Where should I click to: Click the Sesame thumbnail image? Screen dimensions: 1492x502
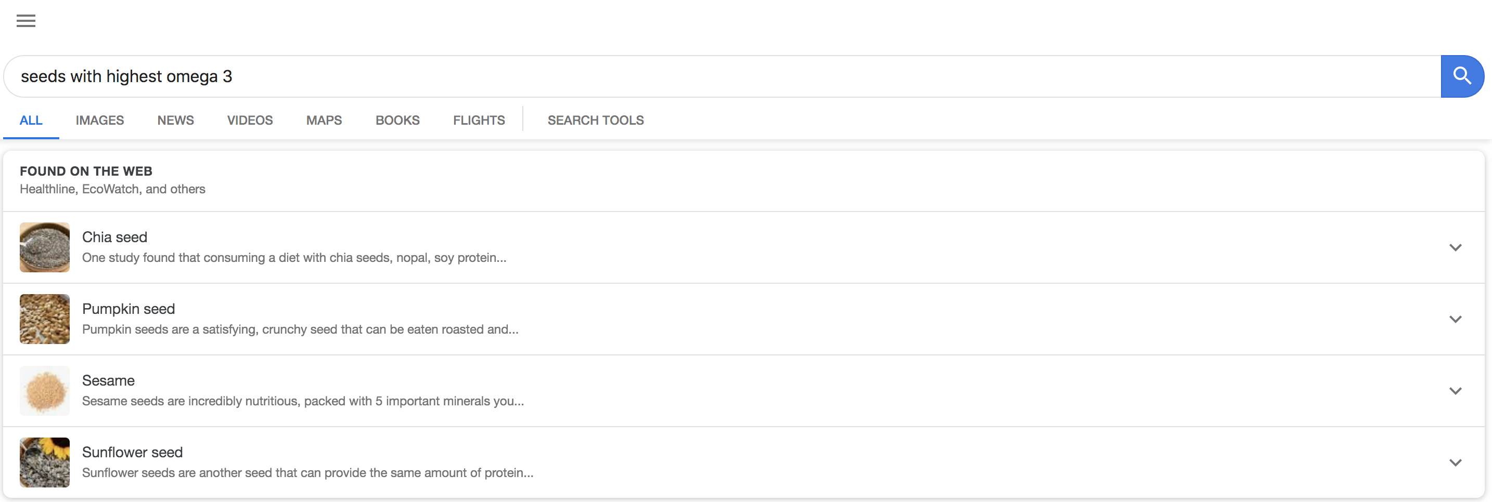pos(45,391)
